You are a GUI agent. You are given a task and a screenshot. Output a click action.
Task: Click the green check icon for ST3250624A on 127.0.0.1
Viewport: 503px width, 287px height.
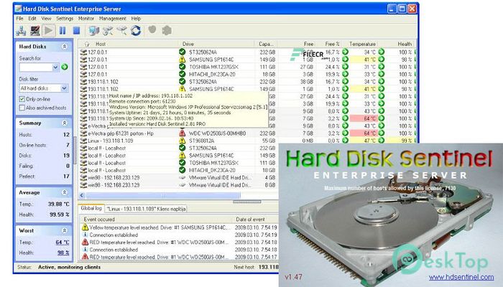(183, 52)
